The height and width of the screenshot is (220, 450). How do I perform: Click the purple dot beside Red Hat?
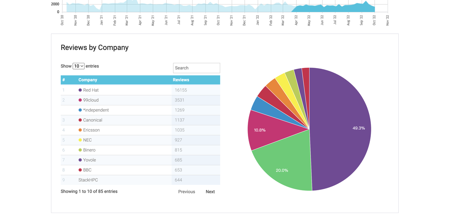[80, 90]
